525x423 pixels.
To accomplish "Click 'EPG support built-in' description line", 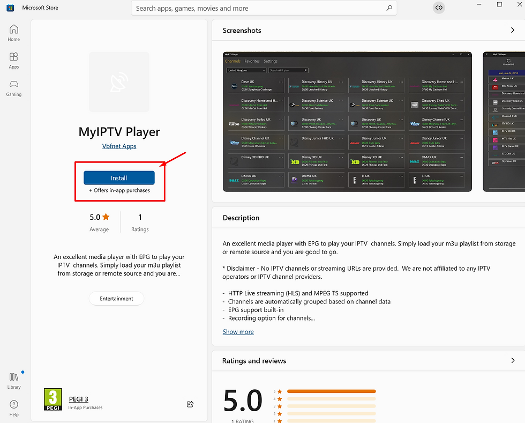I will [256, 310].
